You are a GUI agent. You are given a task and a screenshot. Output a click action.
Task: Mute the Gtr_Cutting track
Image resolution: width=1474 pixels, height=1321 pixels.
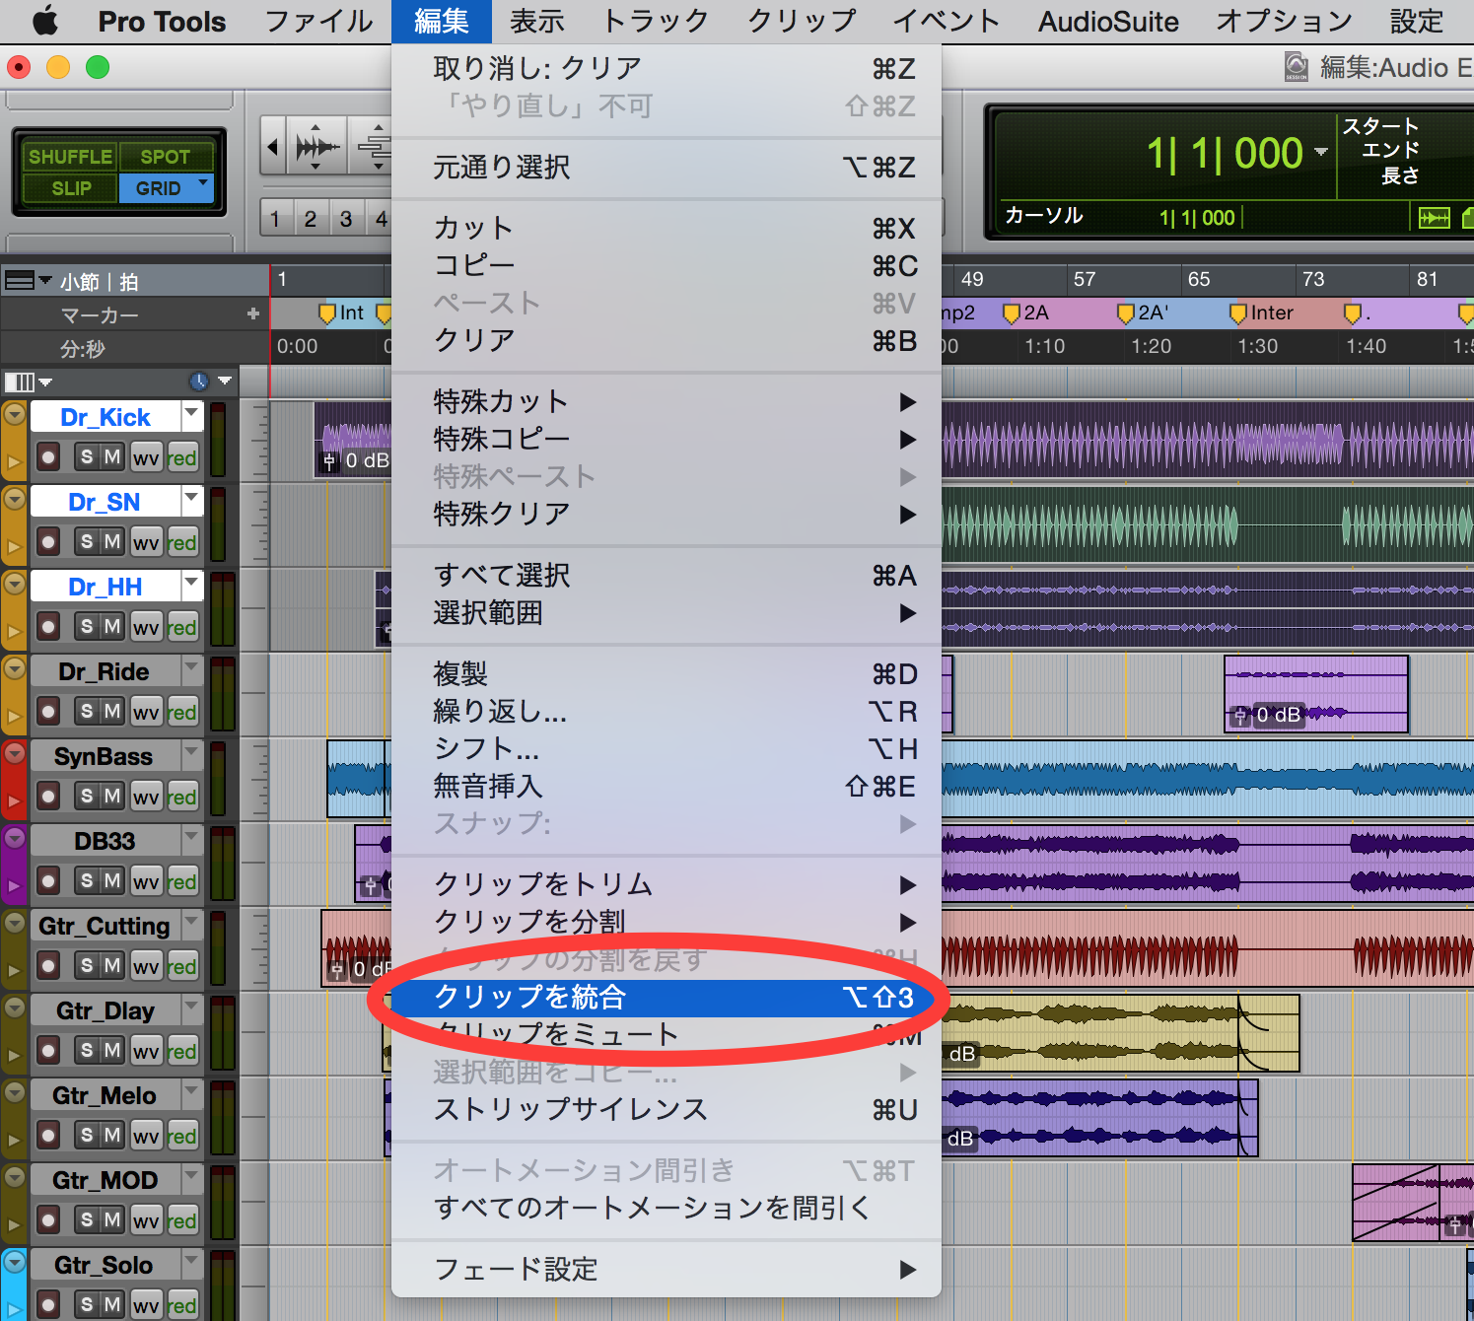112,965
